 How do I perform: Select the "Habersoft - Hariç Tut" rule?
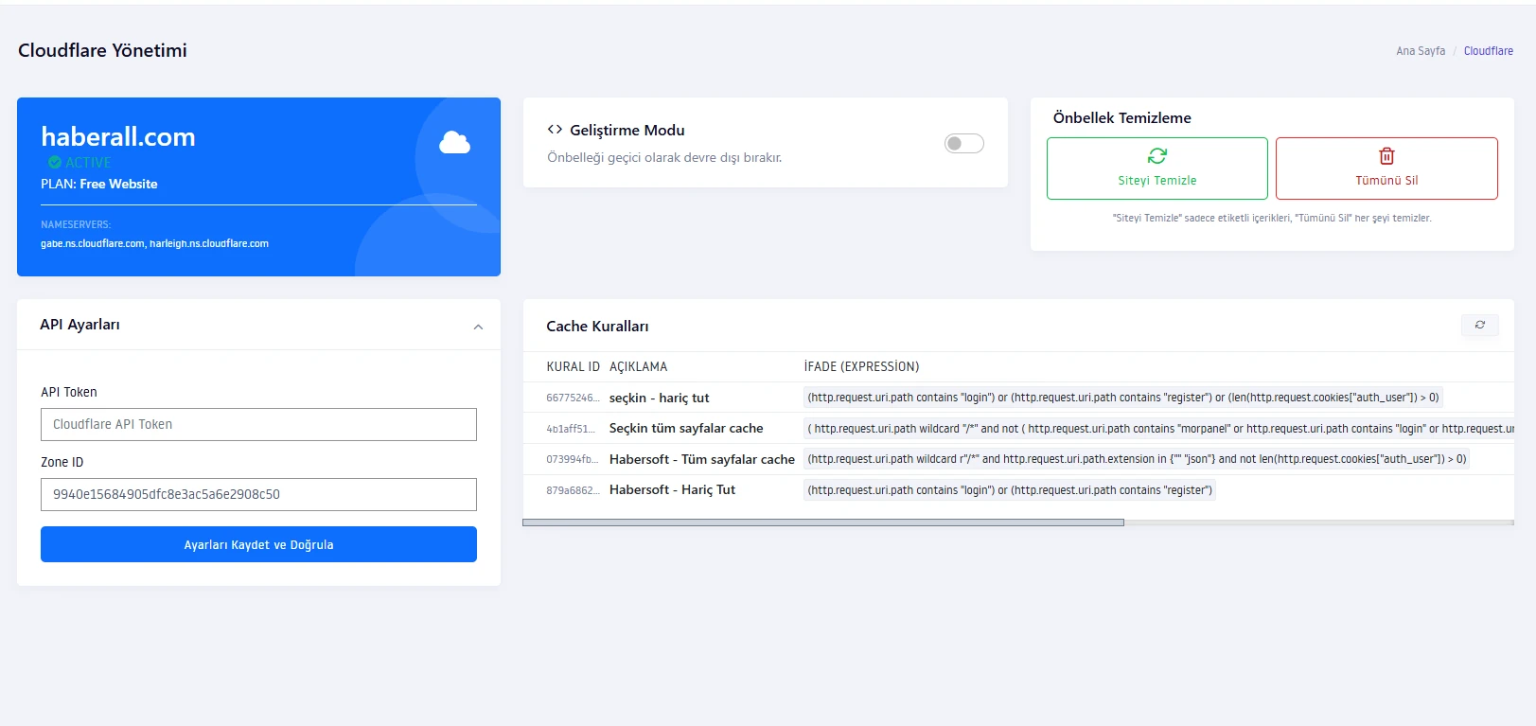[x=672, y=489]
